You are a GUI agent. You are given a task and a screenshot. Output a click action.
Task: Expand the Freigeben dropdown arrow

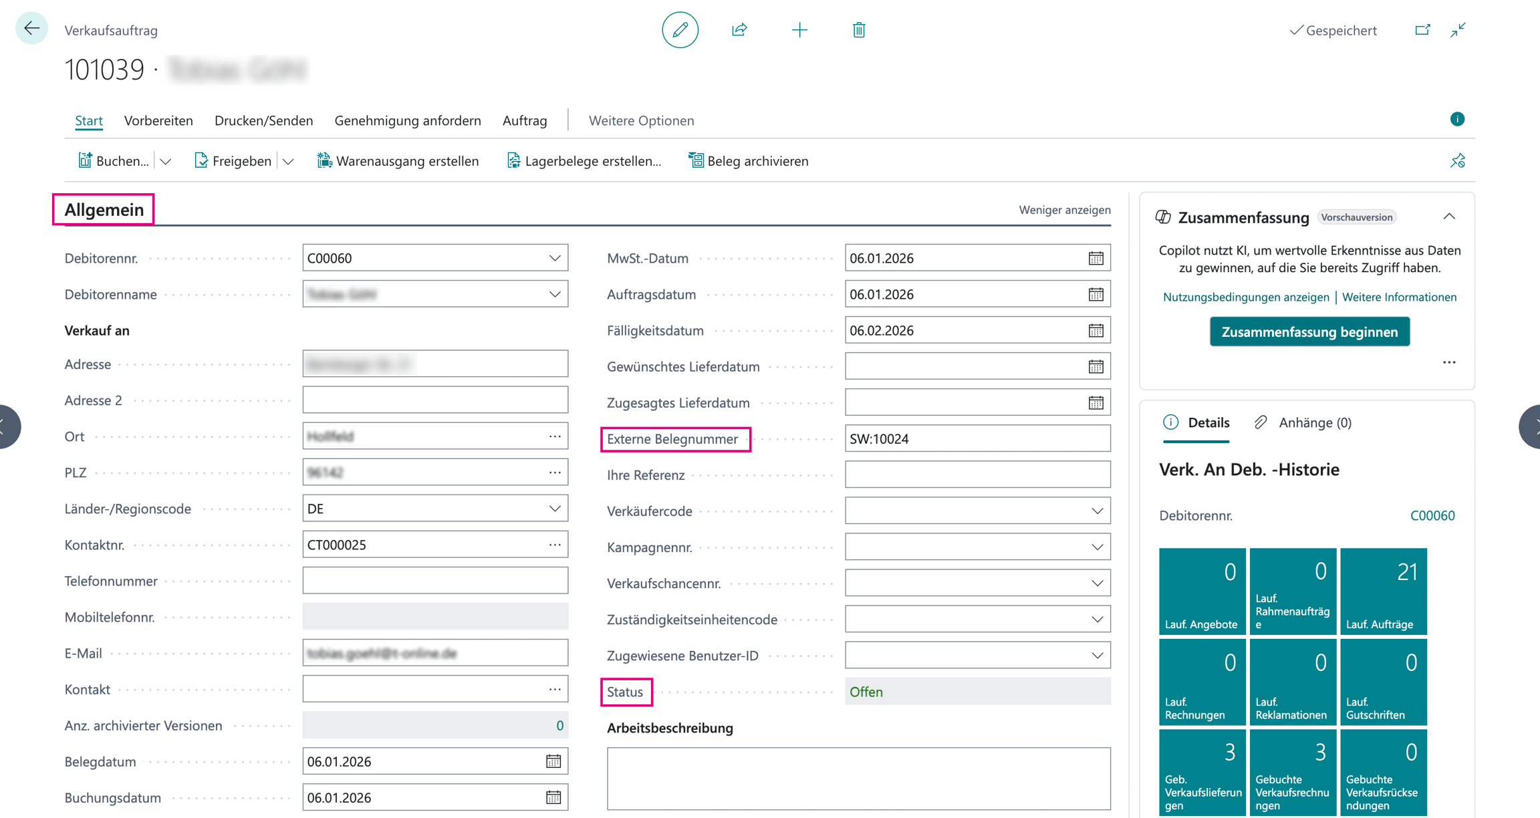coord(288,161)
